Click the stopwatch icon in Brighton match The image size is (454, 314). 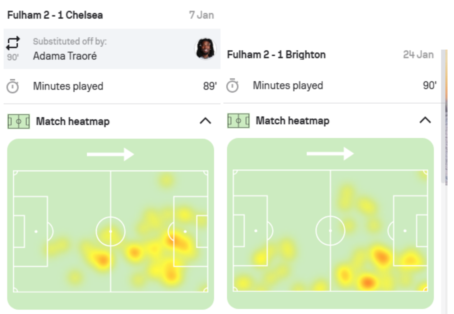click(x=232, y=86)
